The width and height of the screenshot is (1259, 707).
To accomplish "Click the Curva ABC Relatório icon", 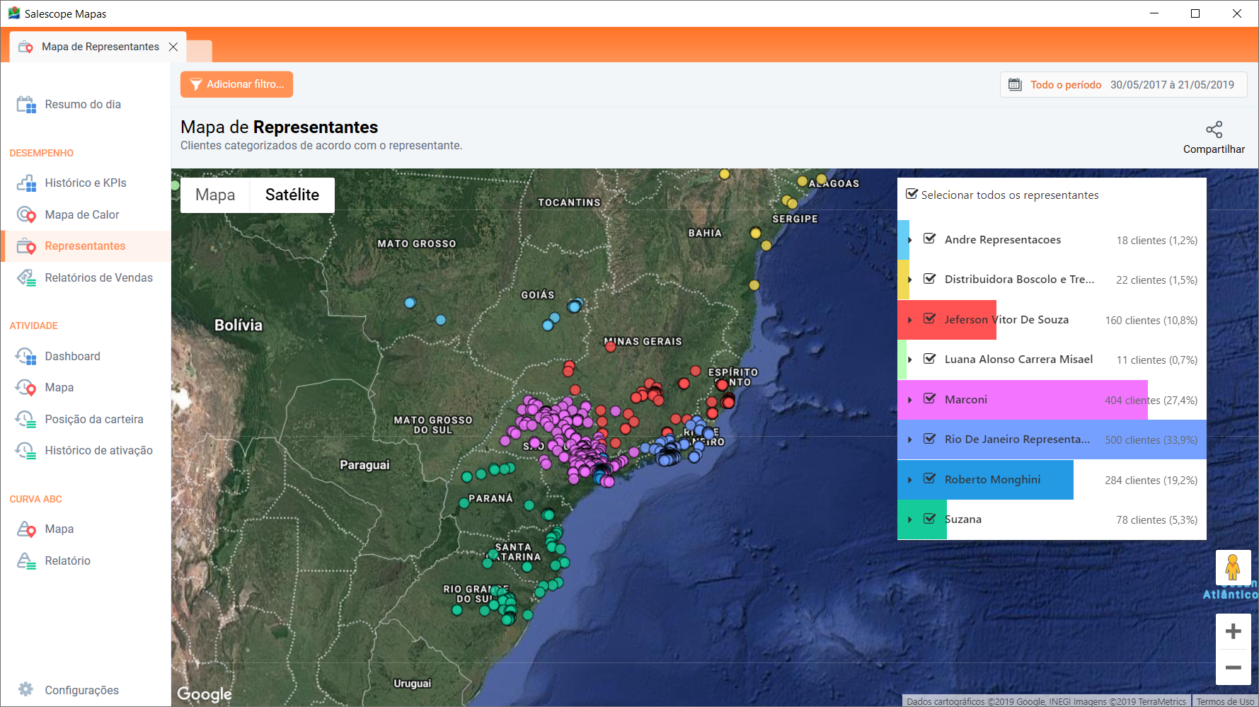I will point(26,561).
